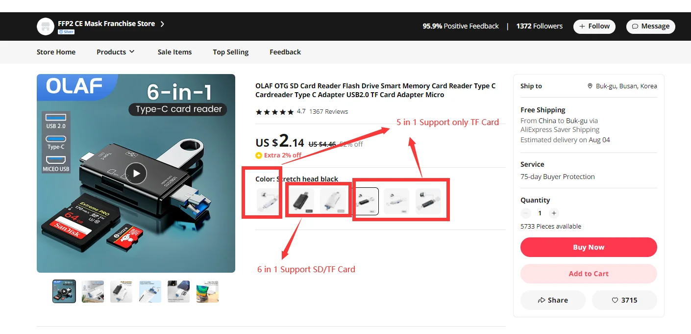The image size is (691, 334).
Task: Click the location pin next to Buk-gu, Busan
Action: pos(590,86)
